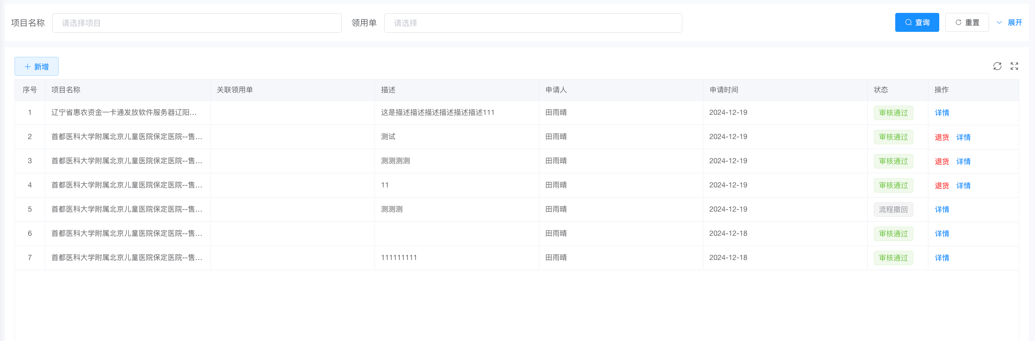Open 详情 for row 2
1035x341 pixels.
[963, 137]
